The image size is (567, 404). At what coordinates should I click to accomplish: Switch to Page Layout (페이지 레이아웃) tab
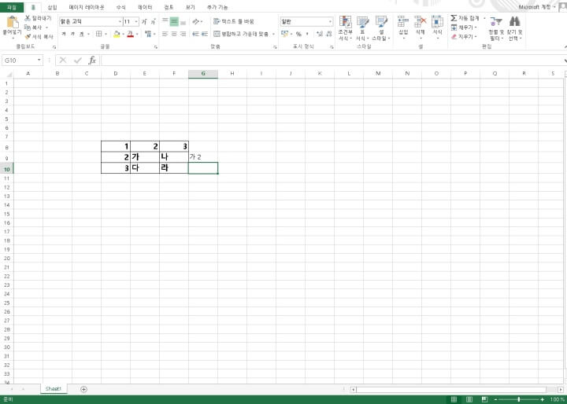[87, 7]
